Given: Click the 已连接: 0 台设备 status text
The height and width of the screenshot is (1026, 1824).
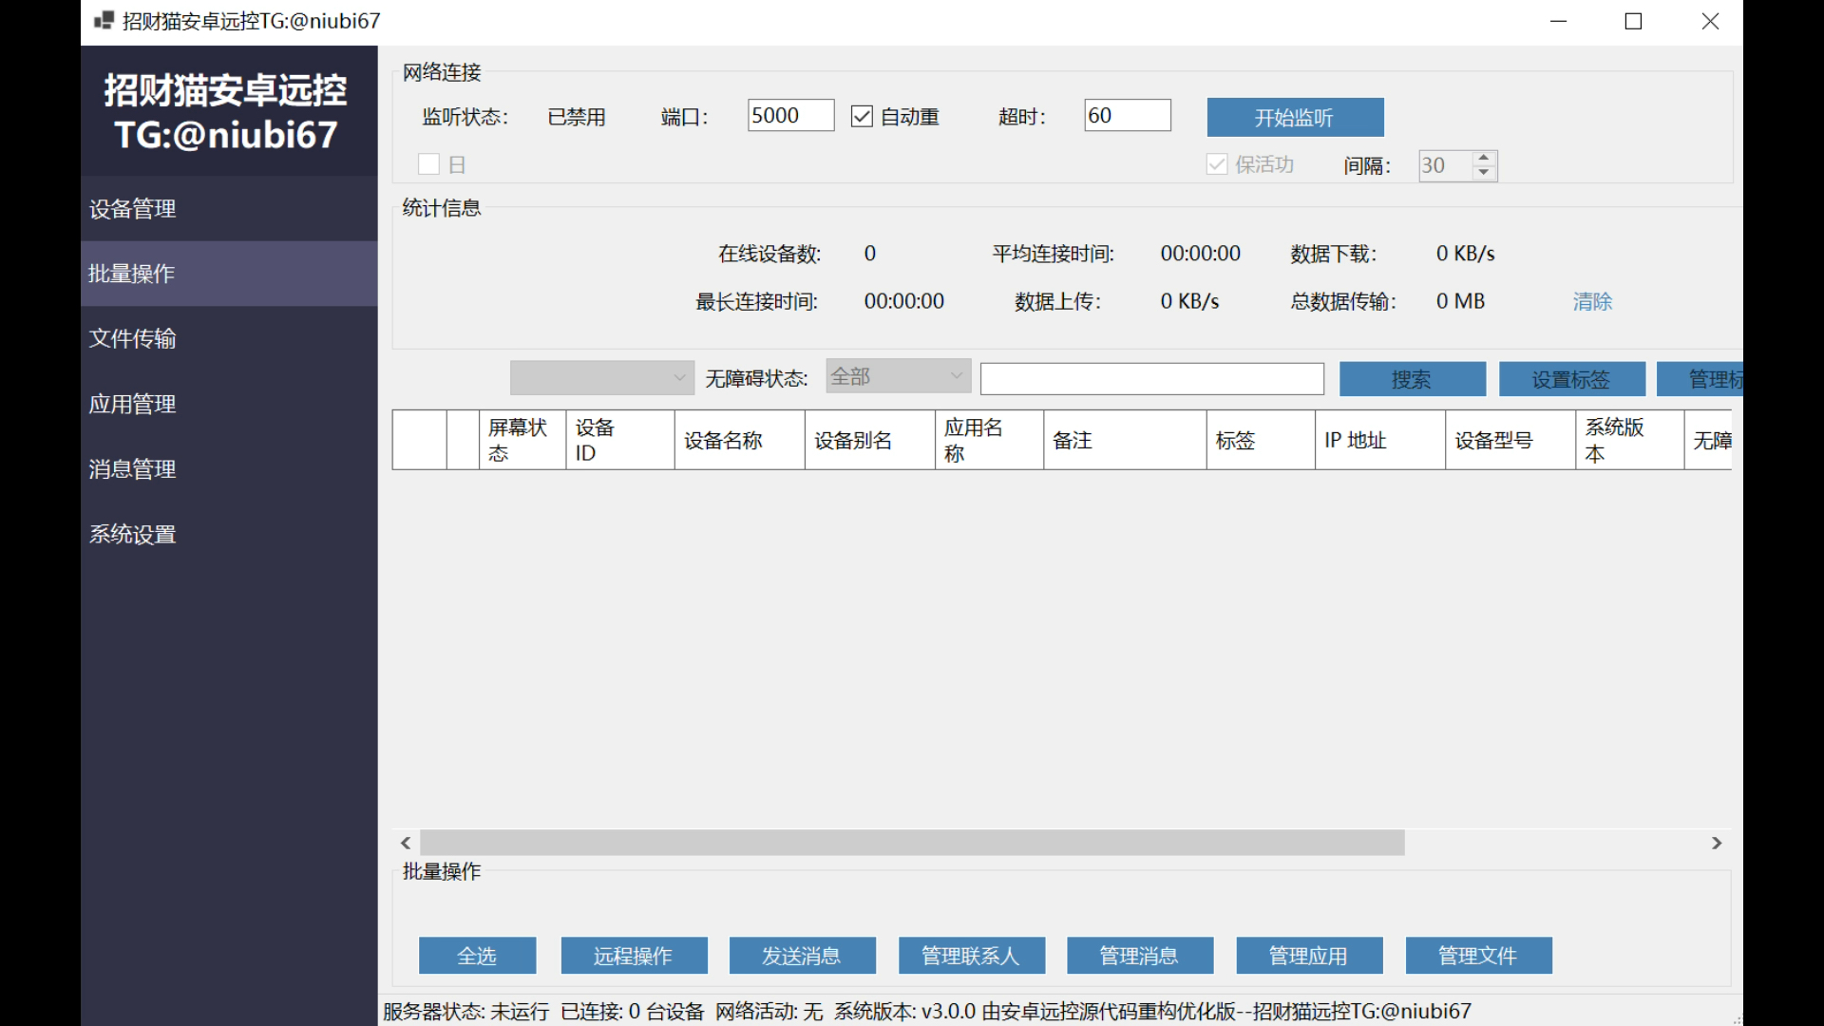Looking at the screenshot, I should [x=632, y=1012].
